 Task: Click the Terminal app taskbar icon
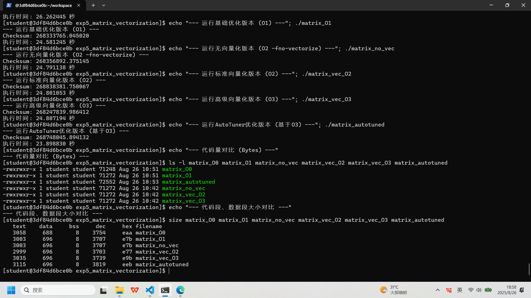pyautogui.click(x=165, y=290)
